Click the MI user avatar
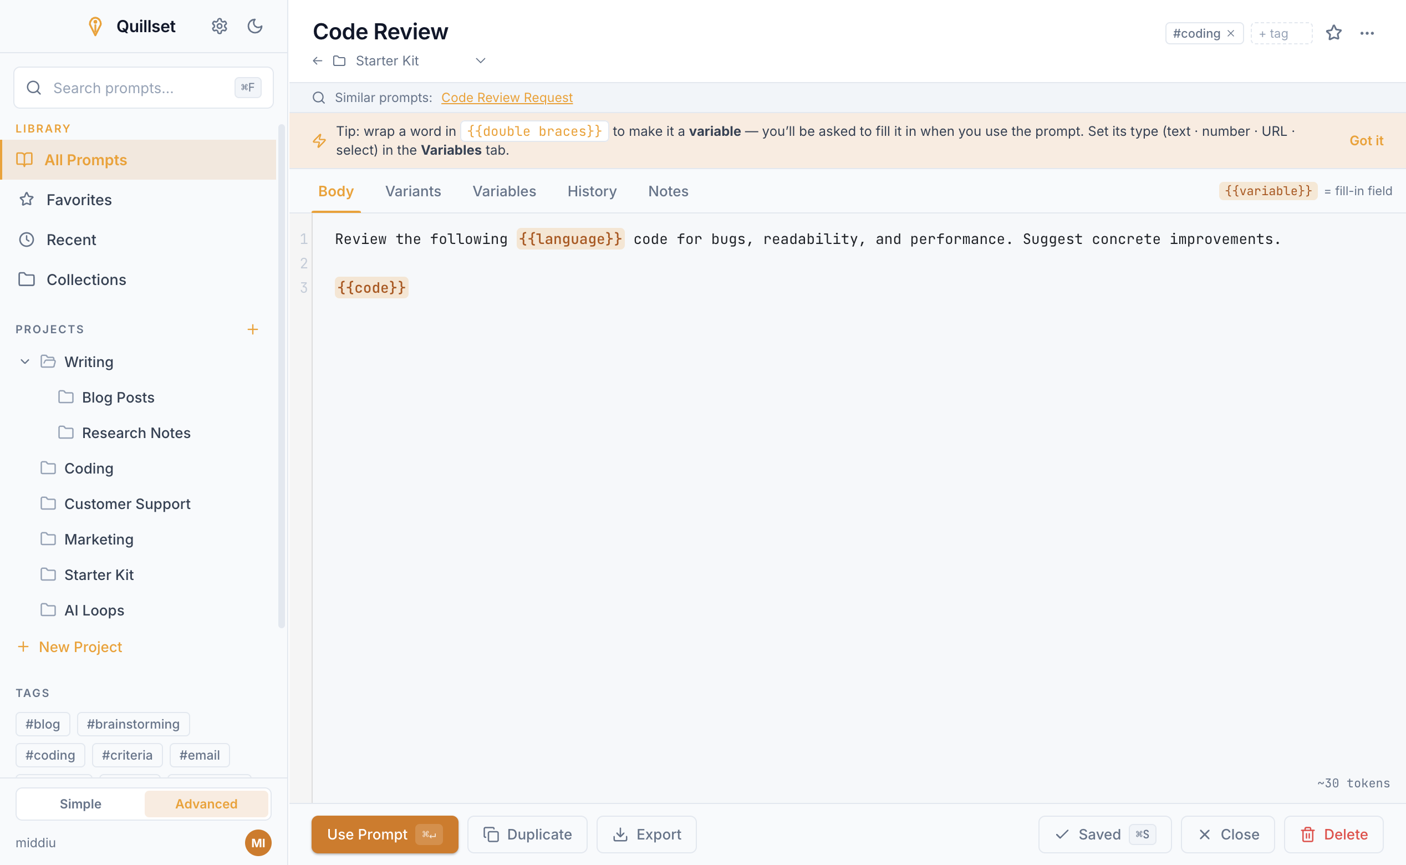Screen dimensions: 1406x865 (258, 842)
